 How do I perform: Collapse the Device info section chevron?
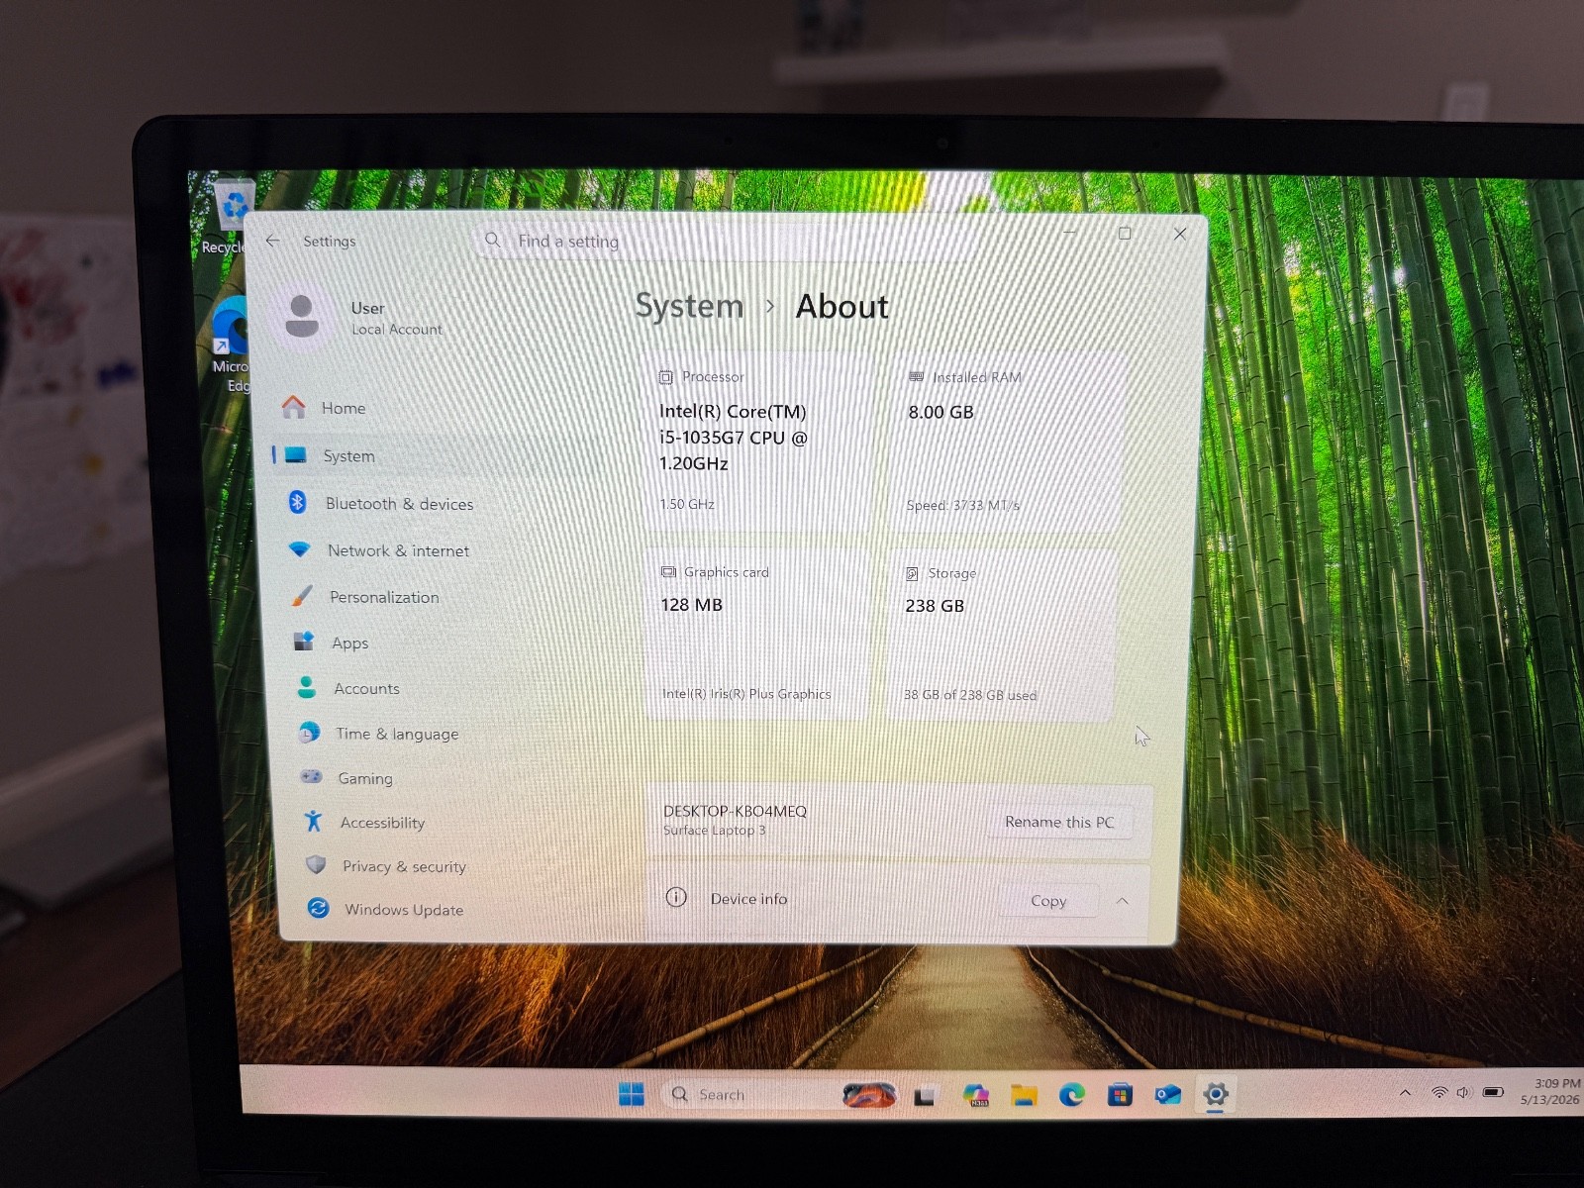coord(1123,901)
